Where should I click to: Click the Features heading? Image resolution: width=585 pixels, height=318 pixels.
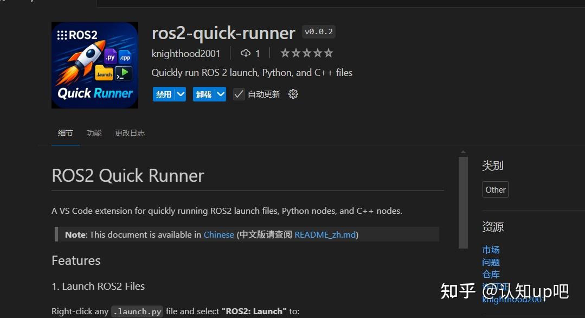[76, 260]
